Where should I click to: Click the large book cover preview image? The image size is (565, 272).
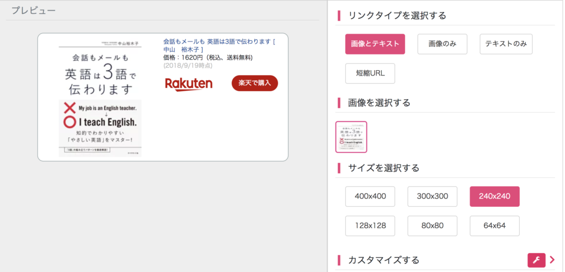[x=100, y=98]
